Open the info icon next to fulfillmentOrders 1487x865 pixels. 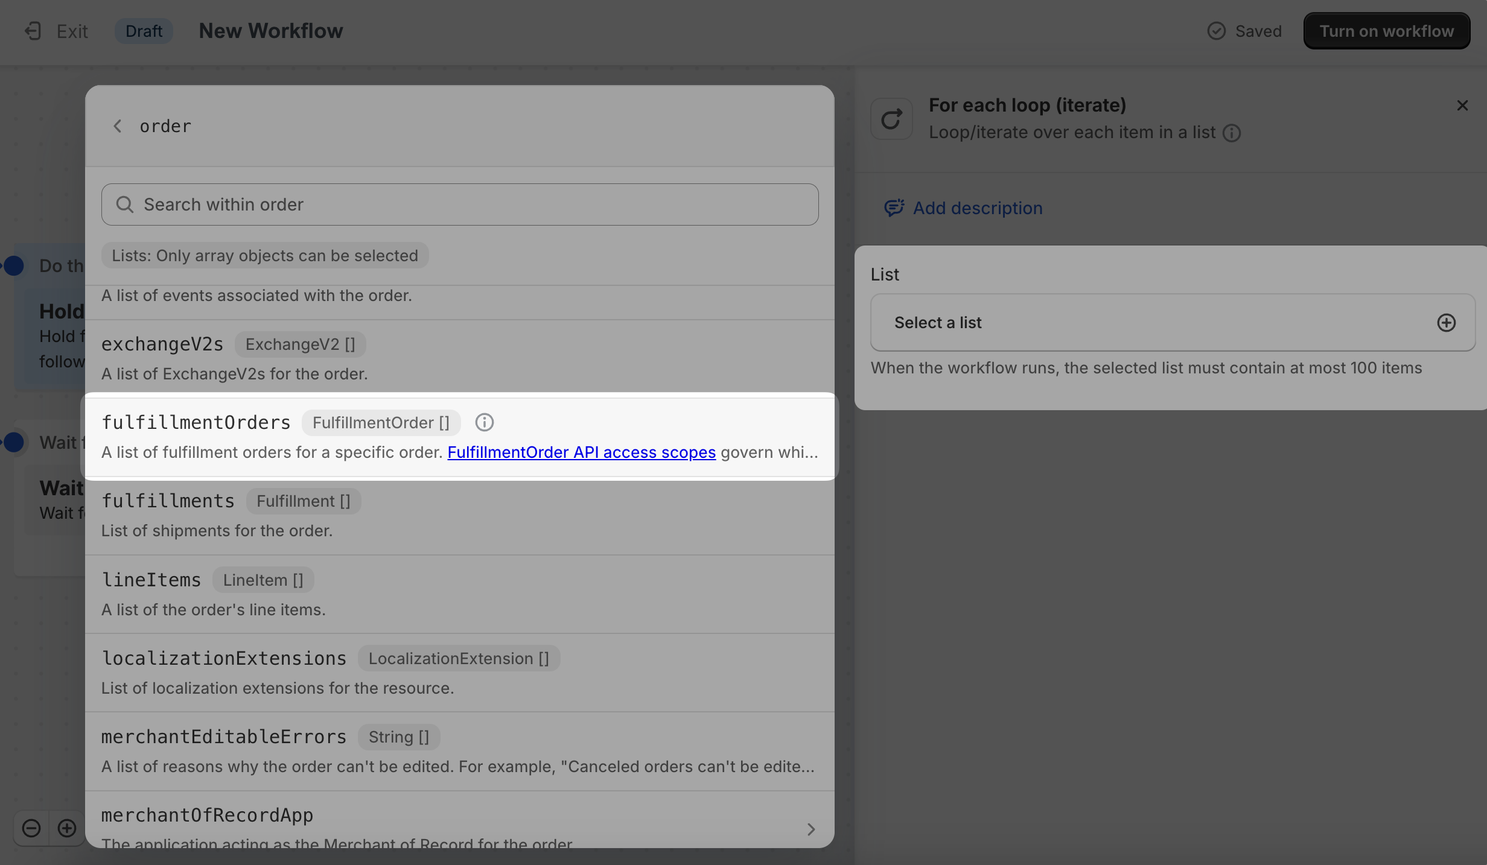click(484, 423)
